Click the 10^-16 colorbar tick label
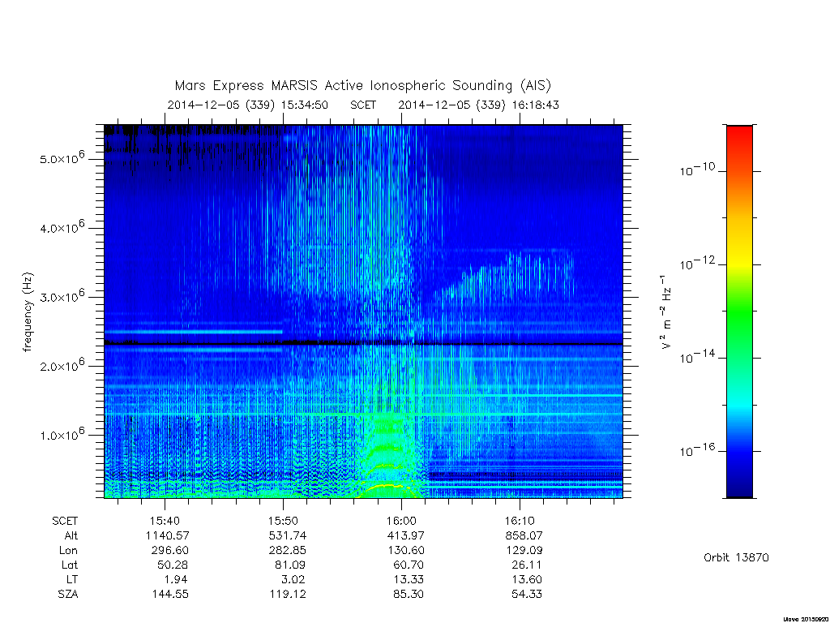Screen dimensions: 830x623 coord(696,451)
